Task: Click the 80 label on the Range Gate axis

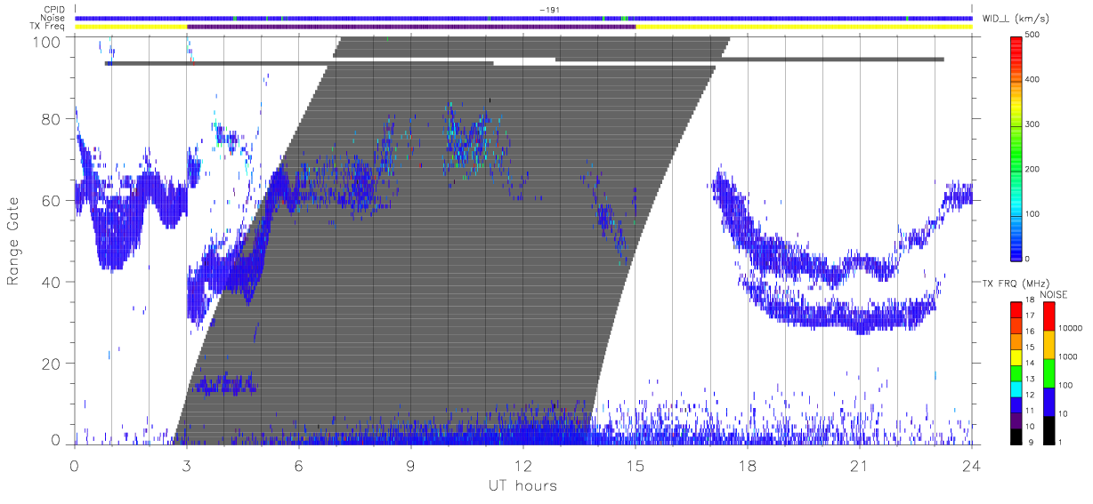Action: (51, 119)
